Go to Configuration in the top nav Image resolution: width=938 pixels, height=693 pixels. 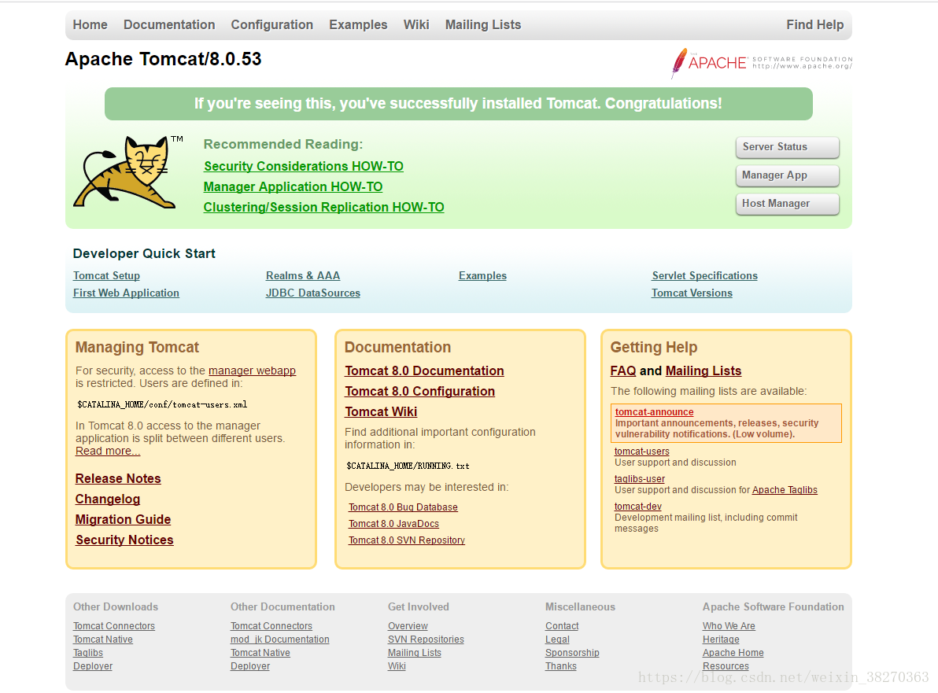(x=271, y=24)
